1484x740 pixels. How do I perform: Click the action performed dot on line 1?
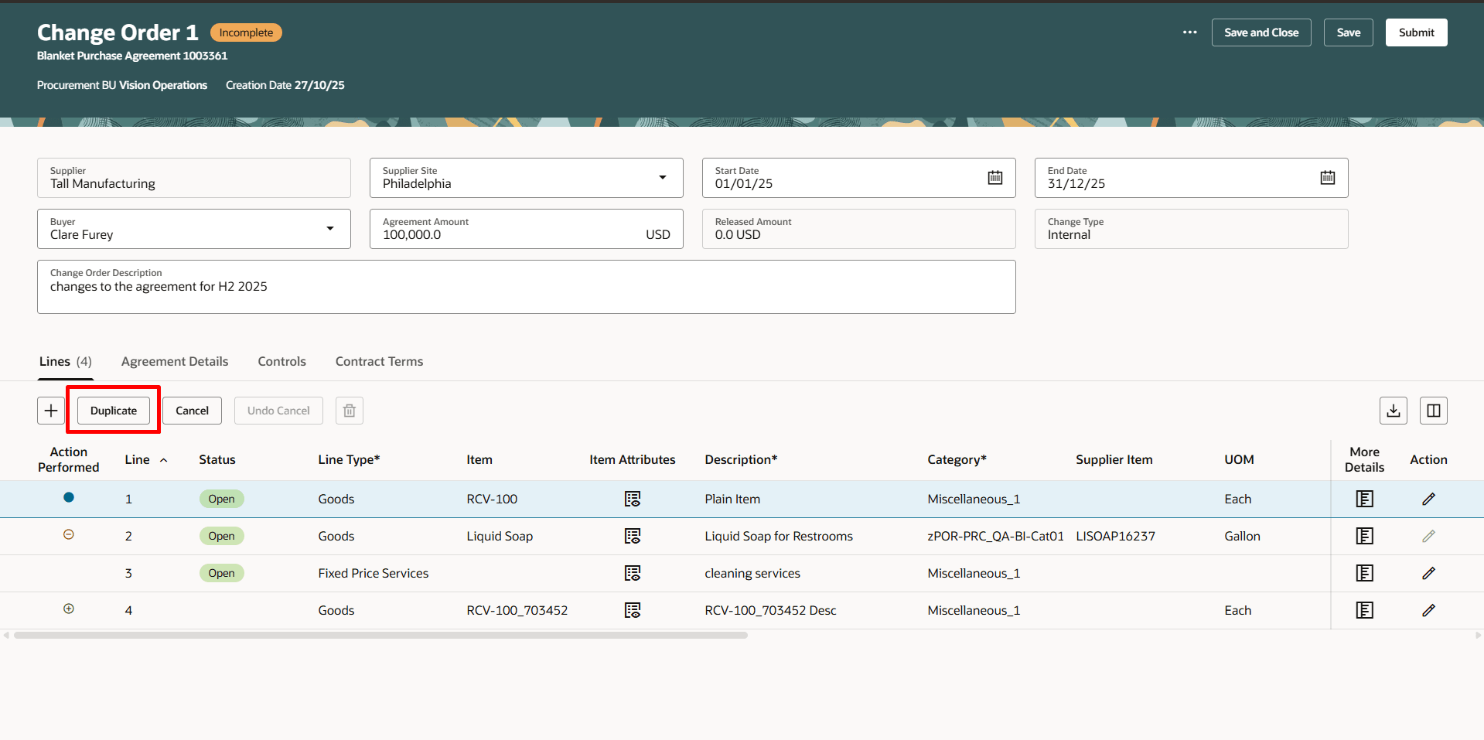tap(69, 497)
